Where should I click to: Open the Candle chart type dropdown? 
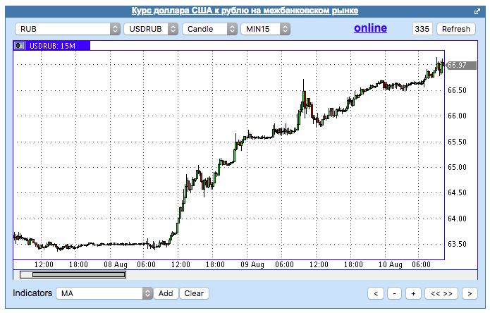(209, 29)
